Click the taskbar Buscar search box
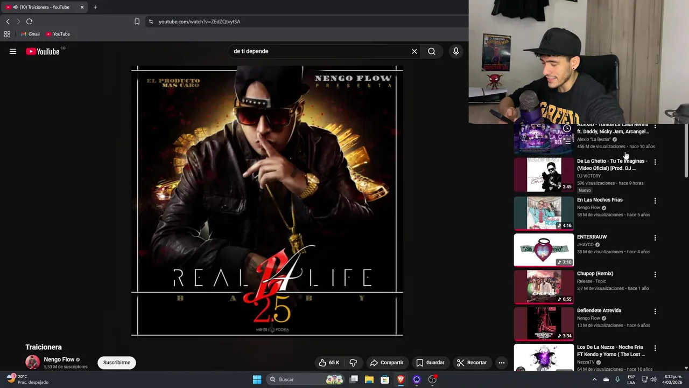This screenshot has height=388, width=689. pyautogui.click(x=306, y=379)
